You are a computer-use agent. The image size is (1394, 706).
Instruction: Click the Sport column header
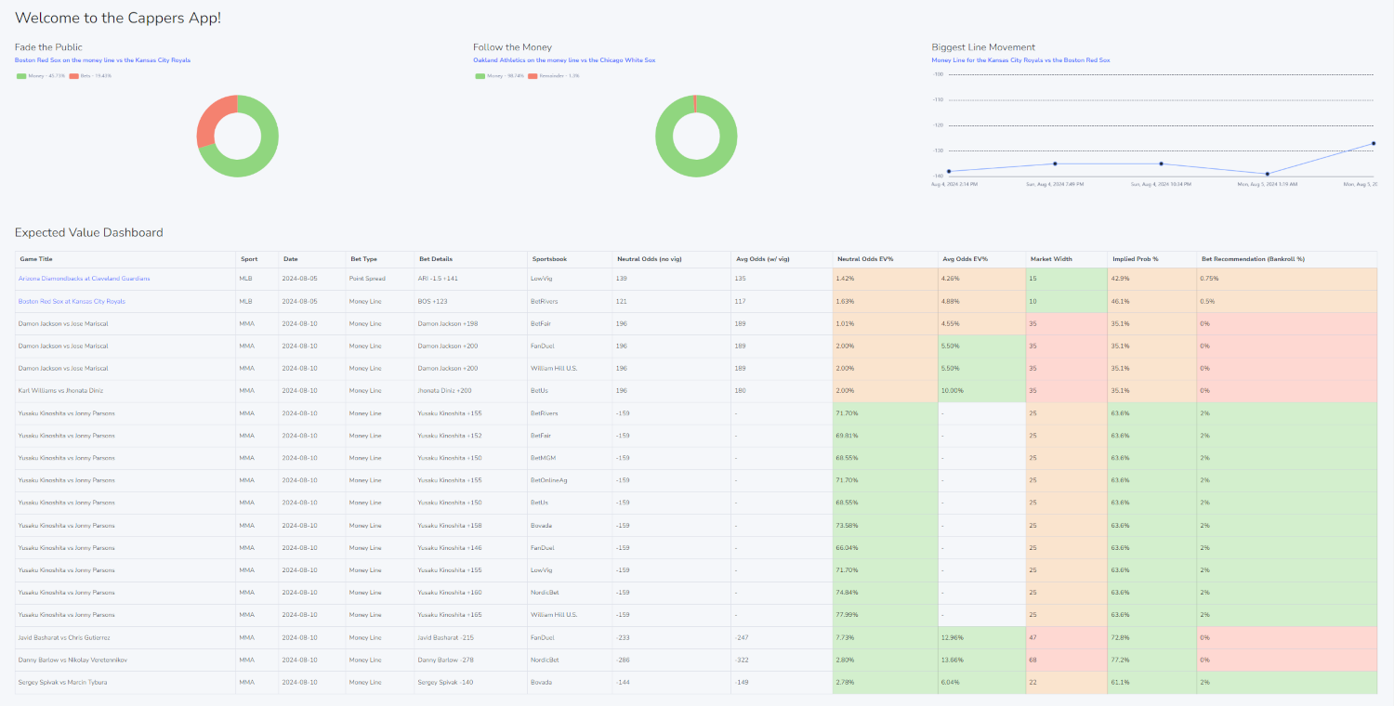point(257,259)
